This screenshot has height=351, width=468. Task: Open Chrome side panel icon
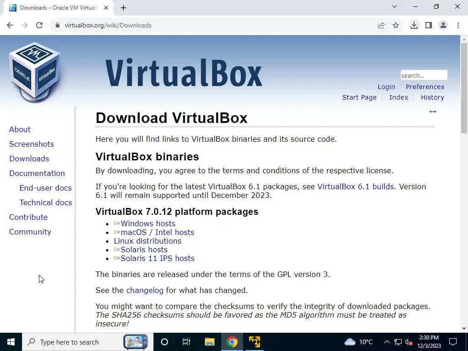tap(429, 26)
